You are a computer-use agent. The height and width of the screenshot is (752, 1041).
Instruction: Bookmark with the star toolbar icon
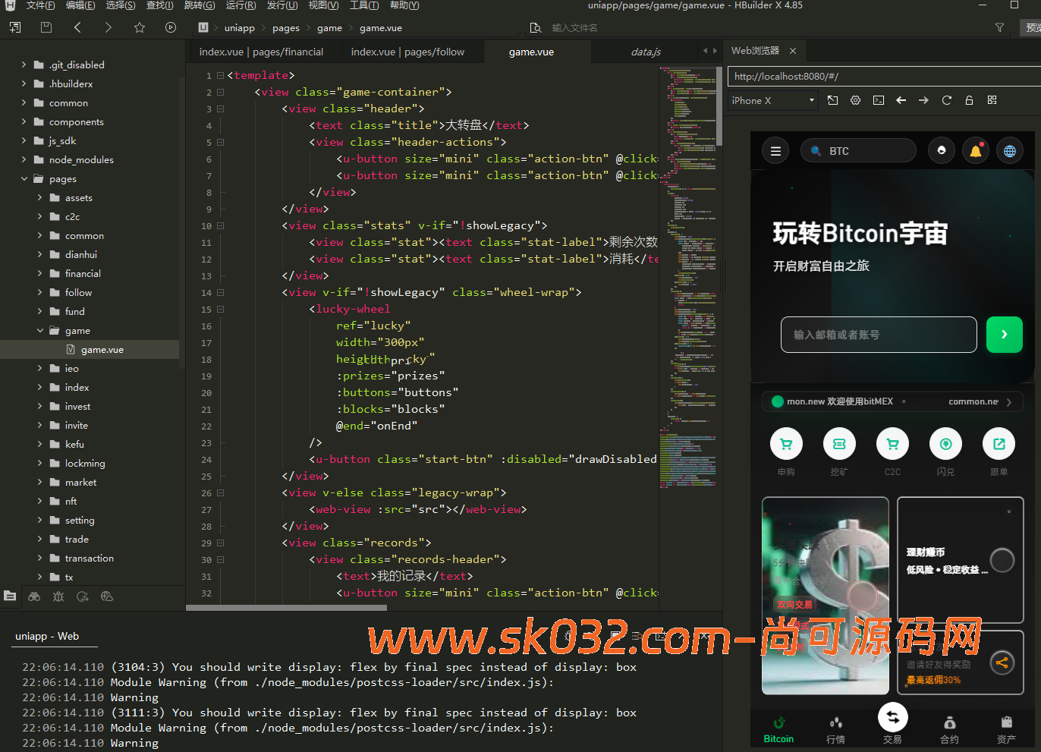[140, 27]
